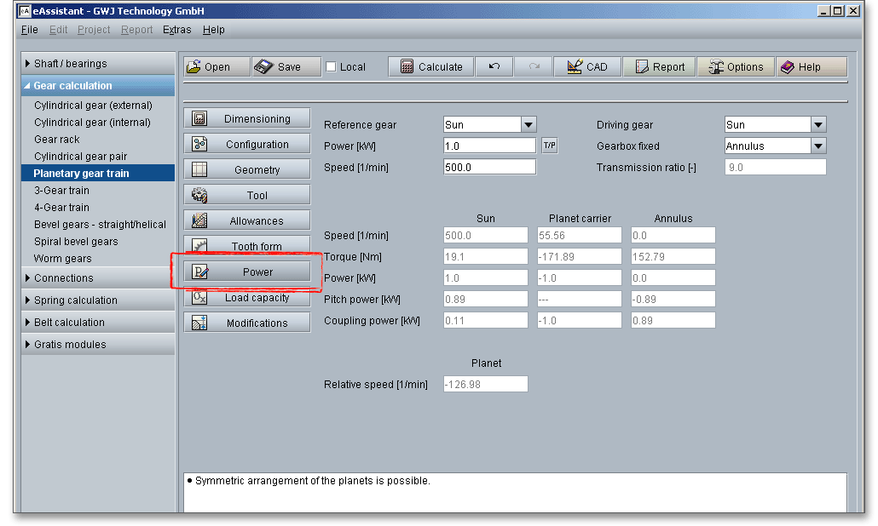The image size is (878, 526).
Task: Toggle the T/P torque-power switch button
Action: (x=550, y=146)
